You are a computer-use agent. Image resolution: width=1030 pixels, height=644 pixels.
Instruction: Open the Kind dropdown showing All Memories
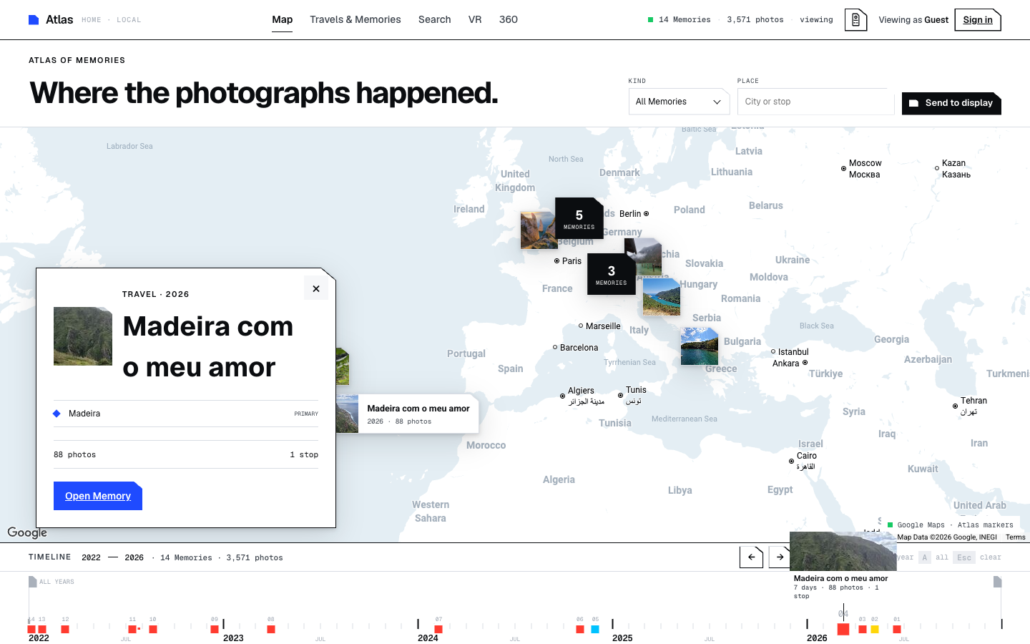[x=679, y=102]
